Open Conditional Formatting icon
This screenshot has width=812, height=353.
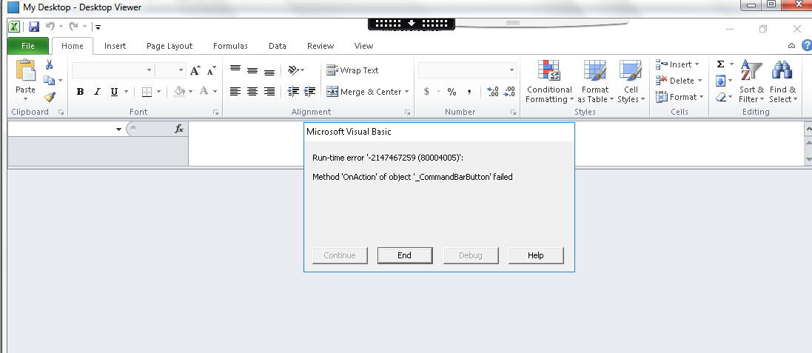click(548, 81)
